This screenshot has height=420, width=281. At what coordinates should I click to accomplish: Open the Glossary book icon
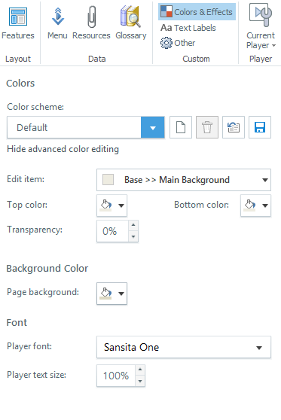point(131,17)
